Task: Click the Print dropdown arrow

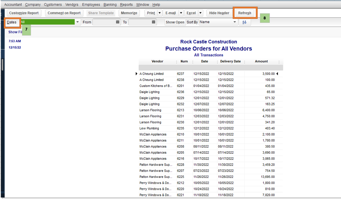Action: click(160, 13)
